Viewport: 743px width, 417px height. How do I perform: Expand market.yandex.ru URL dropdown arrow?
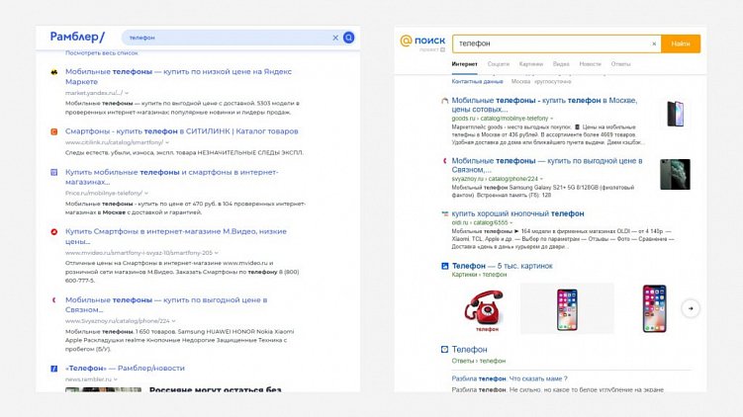[x=127, y=93]
